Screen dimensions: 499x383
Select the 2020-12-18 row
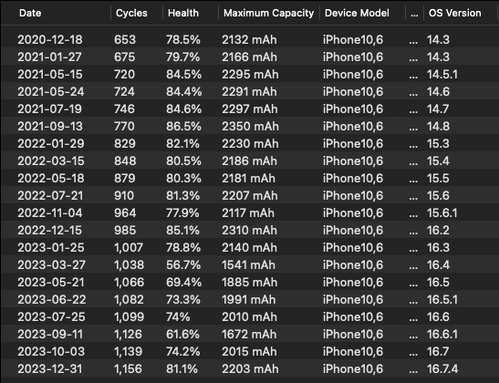pyautogui.click(x=250, y=40)
